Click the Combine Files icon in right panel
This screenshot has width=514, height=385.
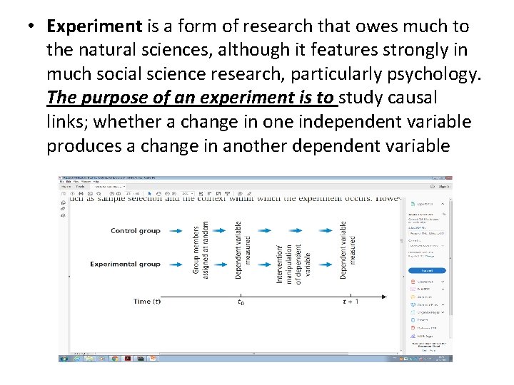click(x=413, y=305)
